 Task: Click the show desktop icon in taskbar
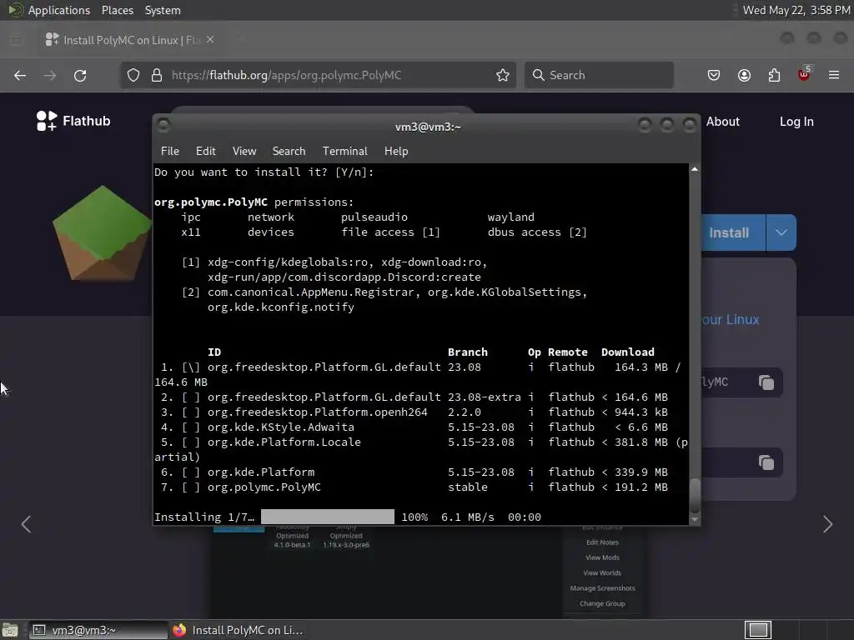pyautogui.click(x=10, y=630)
